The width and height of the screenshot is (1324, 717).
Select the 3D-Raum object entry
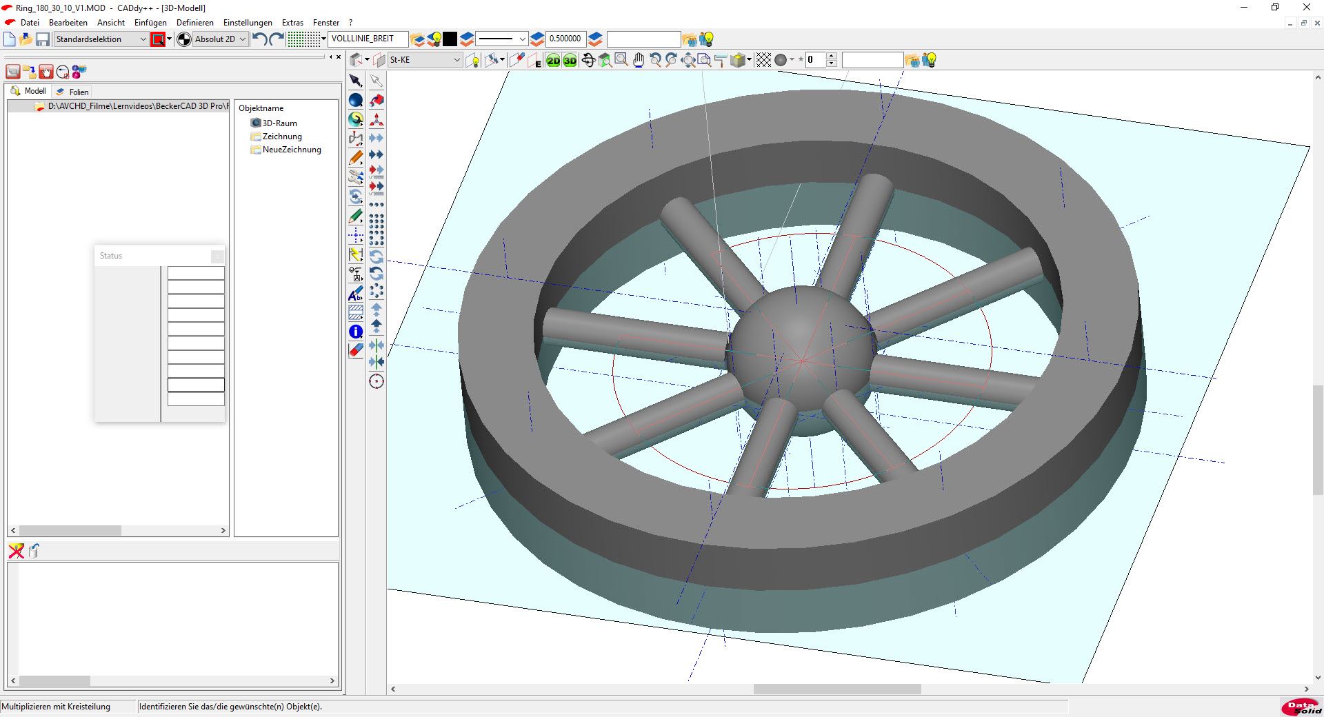279,123
